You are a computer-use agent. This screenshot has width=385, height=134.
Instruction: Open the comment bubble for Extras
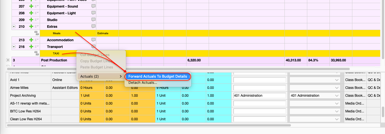tap(94, 26)
